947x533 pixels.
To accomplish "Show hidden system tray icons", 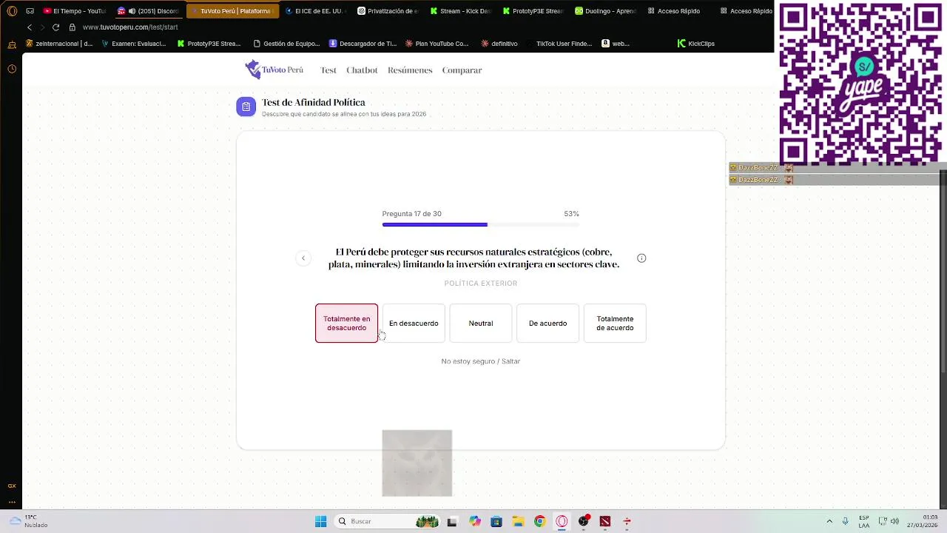I will 829,521.
